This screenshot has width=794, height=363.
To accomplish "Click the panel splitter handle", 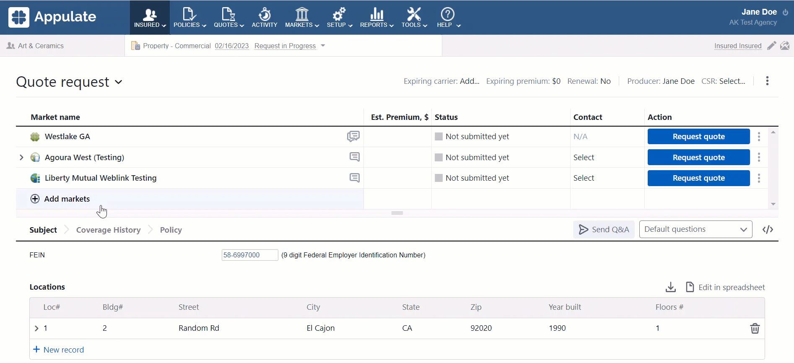I will point(397,213).
